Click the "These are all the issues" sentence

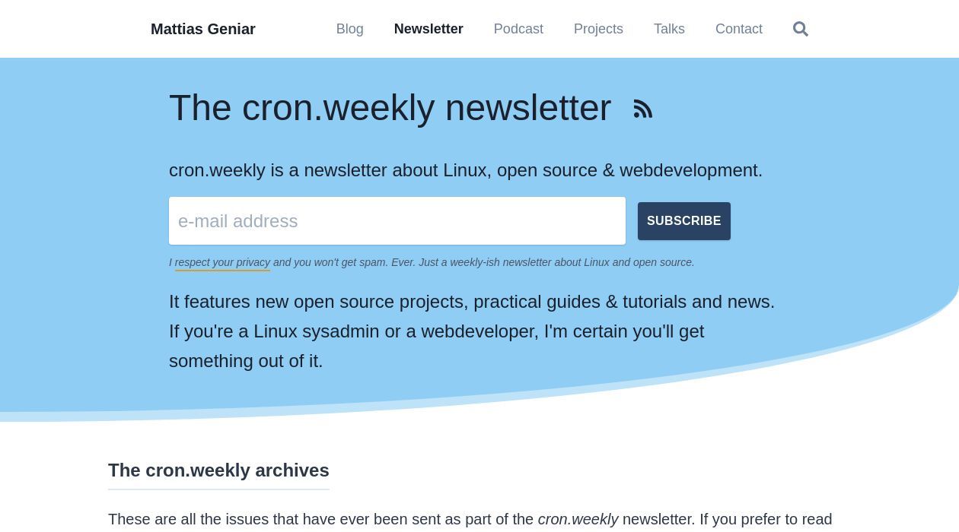click(x=320, y=519)
